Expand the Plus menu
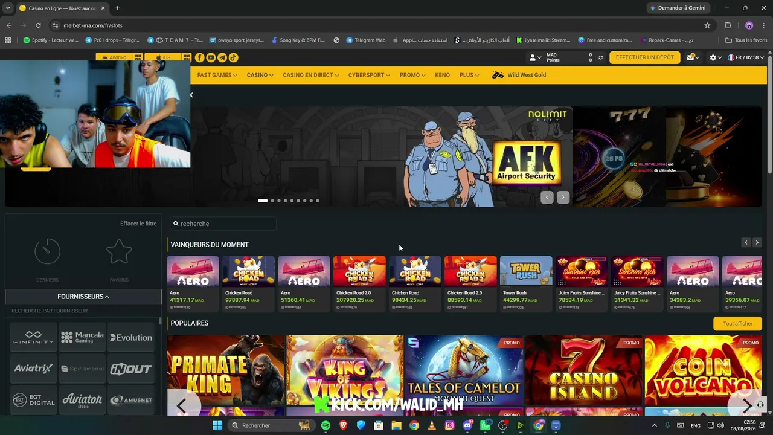773x435 pixels. click(x=469, y=75)
